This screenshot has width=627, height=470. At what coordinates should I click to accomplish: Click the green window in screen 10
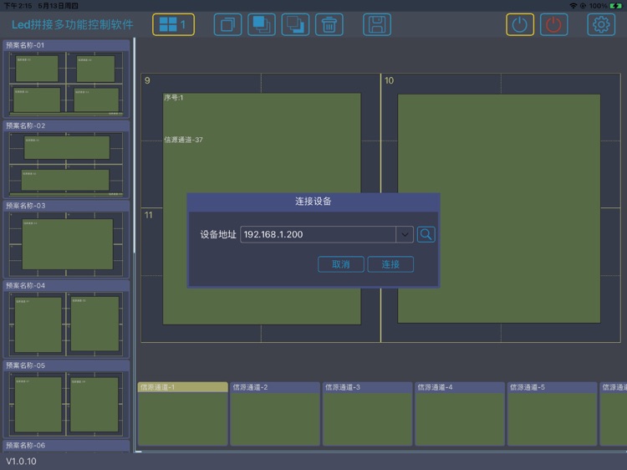click(x=498, y=208)
